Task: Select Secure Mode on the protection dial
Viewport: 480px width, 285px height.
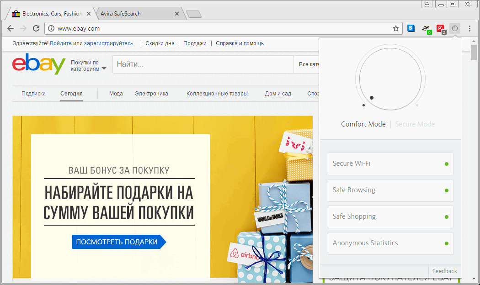Action: click(415, 124)
